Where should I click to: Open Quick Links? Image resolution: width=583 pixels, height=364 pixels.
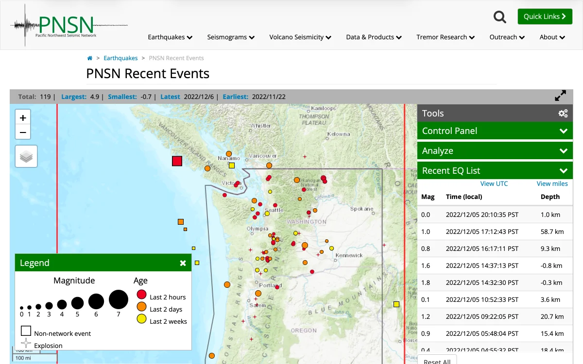(x=545, y=17)
